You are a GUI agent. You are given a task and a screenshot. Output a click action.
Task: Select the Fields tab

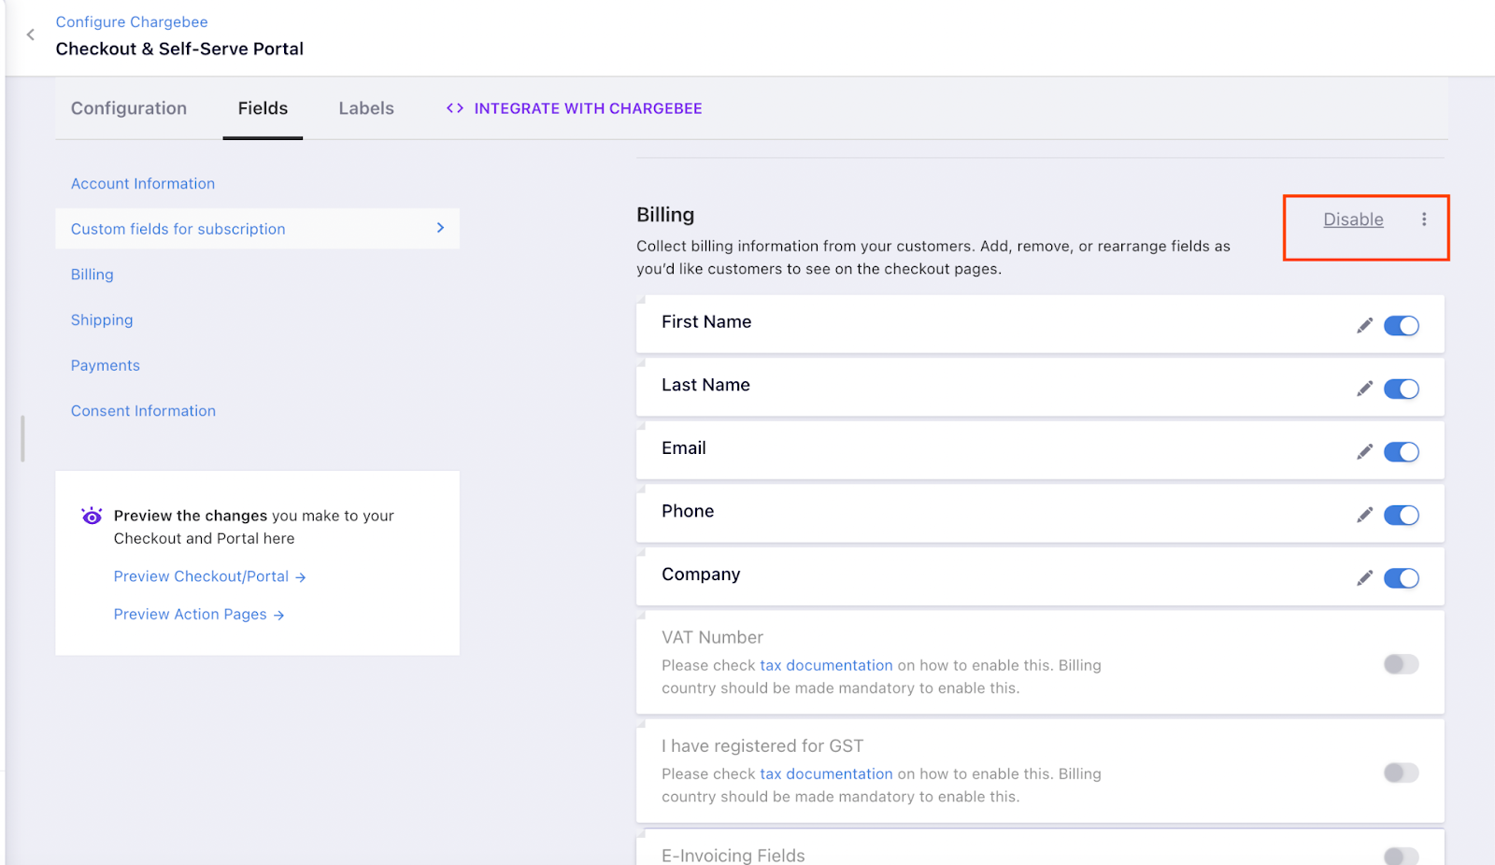pos(263,108)
